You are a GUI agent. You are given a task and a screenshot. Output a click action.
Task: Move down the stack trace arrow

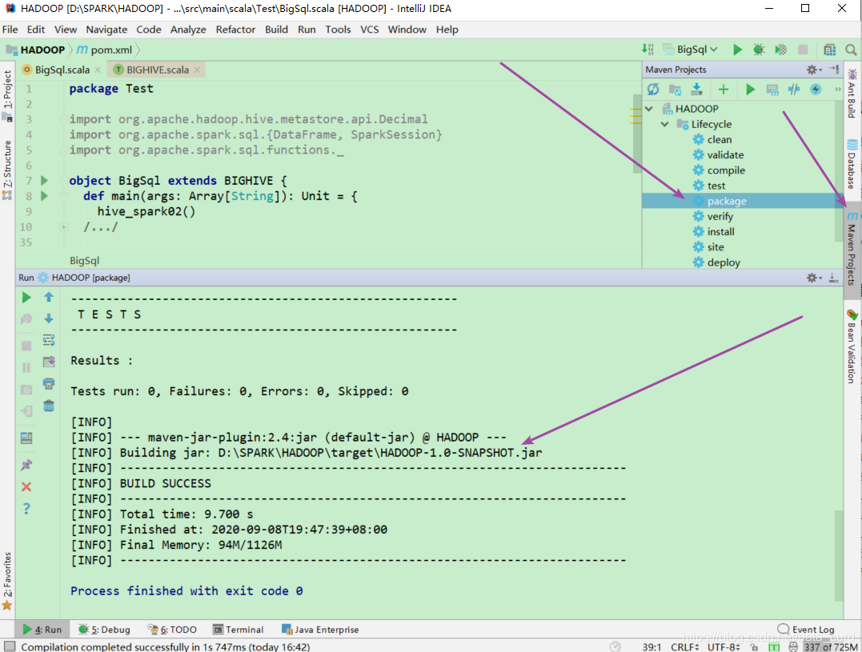48,318
